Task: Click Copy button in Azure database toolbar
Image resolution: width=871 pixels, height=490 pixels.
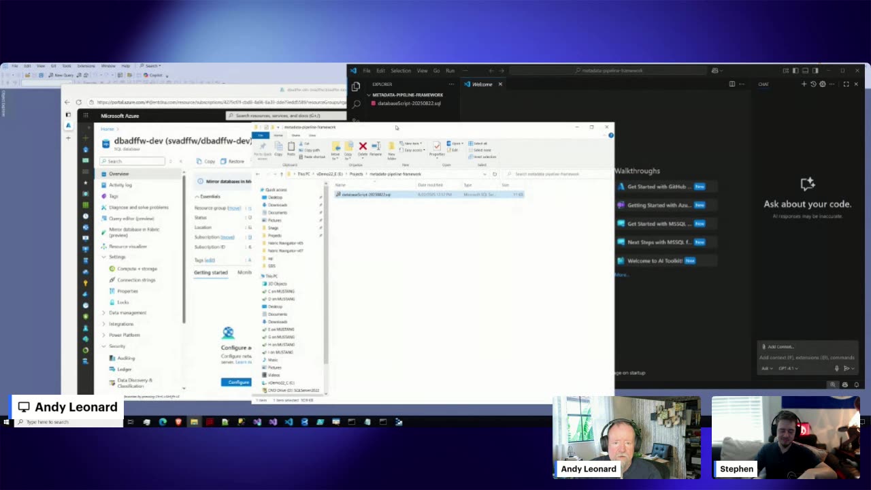Action: (x=206, y=161)
